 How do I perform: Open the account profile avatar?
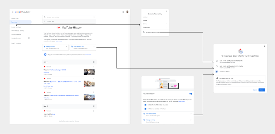coord(127,12)
